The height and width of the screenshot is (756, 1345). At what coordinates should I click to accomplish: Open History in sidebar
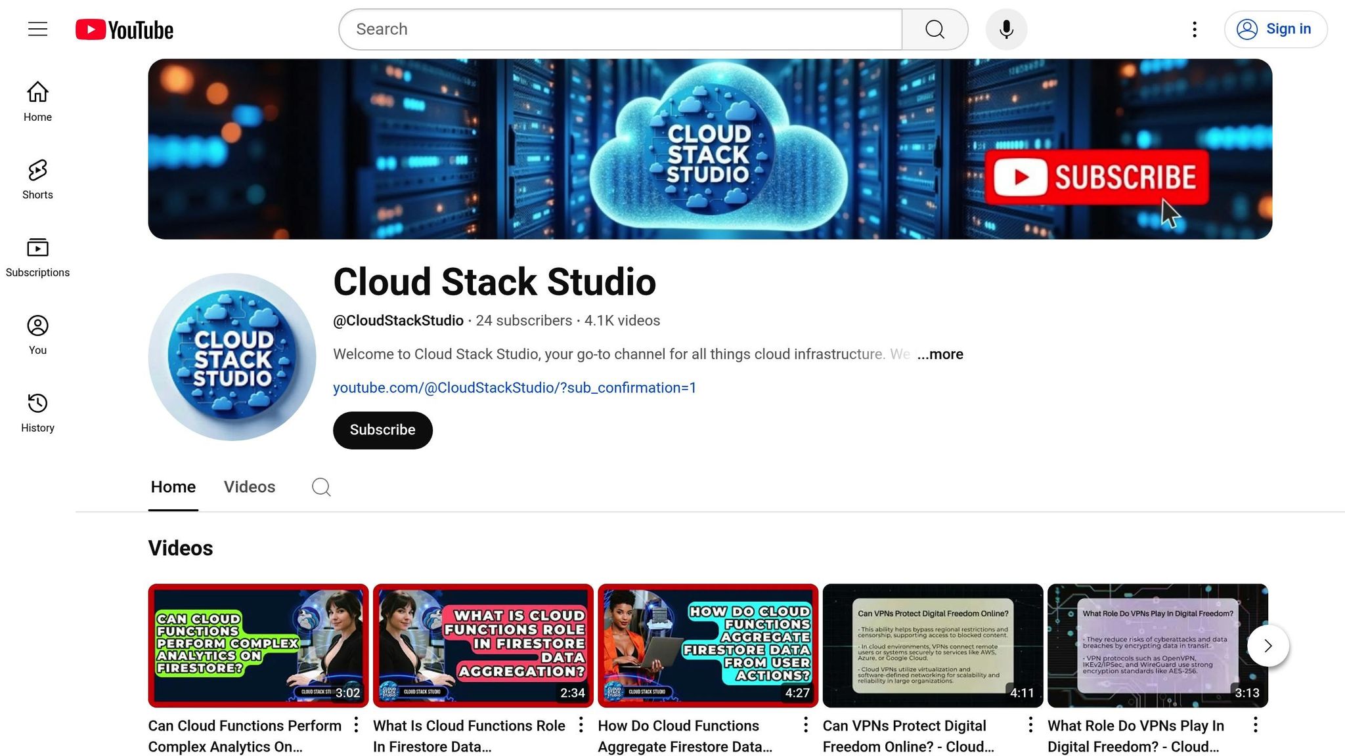tap(37, 413)
